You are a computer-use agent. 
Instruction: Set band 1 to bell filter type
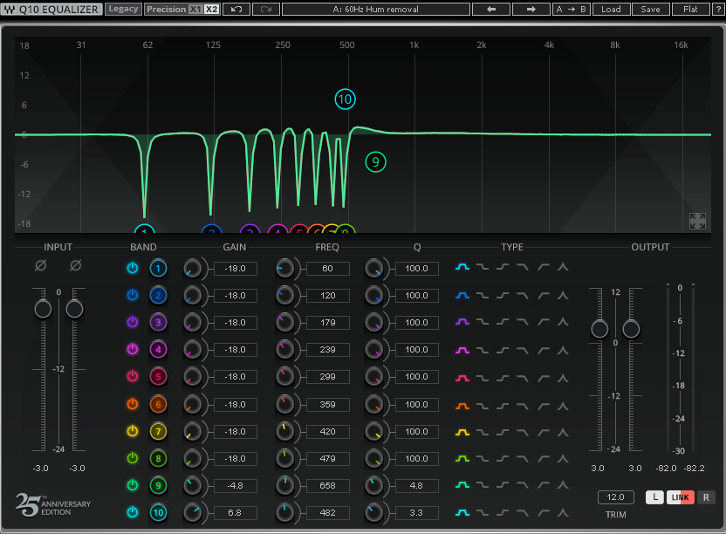[x=462, y=267]
